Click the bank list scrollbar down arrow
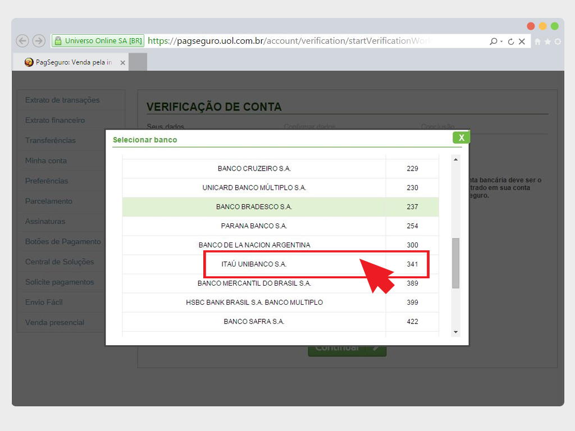Screen dimensions: 575x431 pos(455,332)
